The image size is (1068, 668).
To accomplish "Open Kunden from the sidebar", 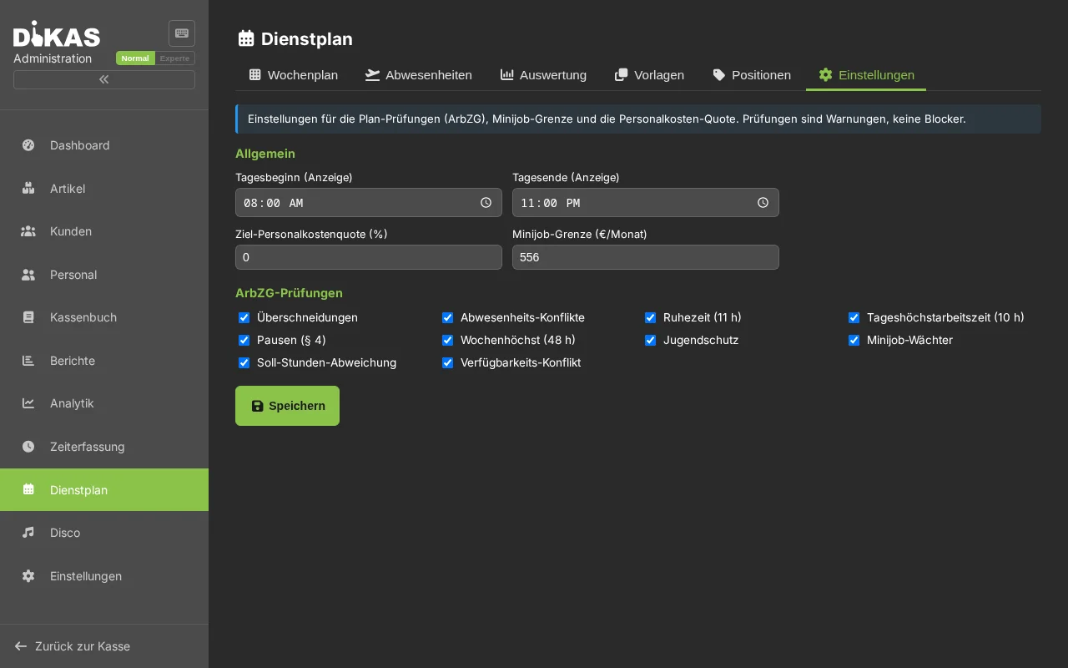I will (104, 231).
